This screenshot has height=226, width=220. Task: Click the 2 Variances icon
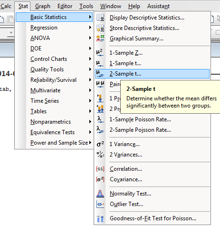tap(100, 155)
